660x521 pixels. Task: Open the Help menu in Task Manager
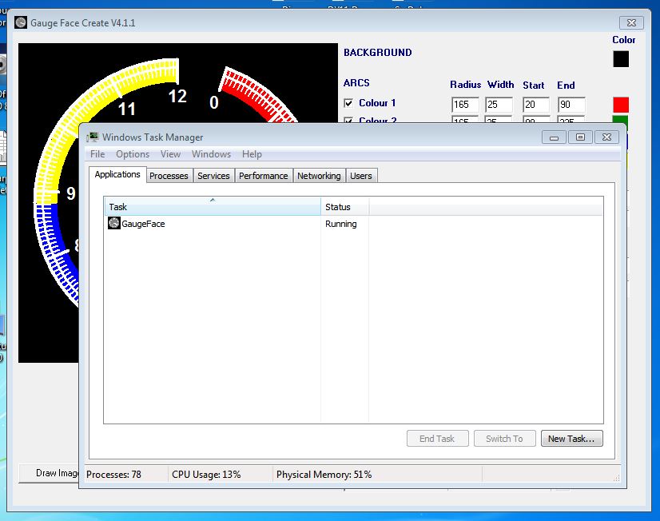[252, 154]
